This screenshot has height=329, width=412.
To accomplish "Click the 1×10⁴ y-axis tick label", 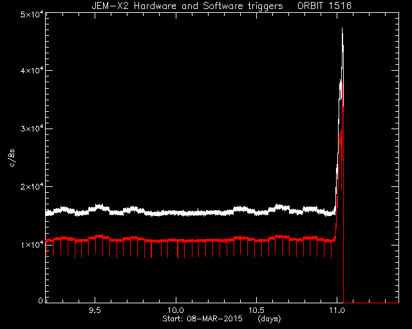I will tap(32, 245).
